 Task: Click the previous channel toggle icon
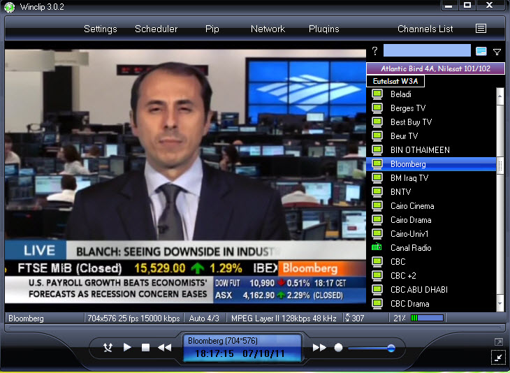[108, 348]
